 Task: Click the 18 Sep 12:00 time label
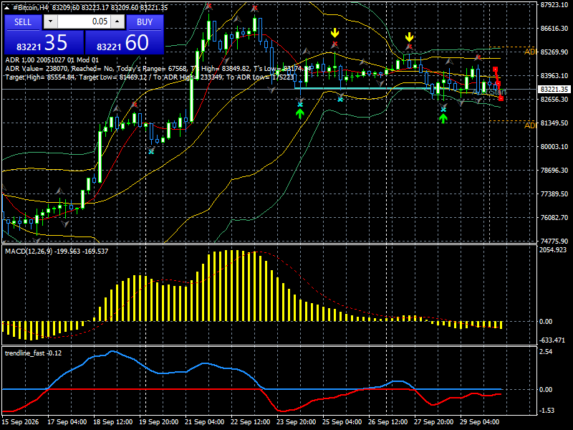pos(112,421)
